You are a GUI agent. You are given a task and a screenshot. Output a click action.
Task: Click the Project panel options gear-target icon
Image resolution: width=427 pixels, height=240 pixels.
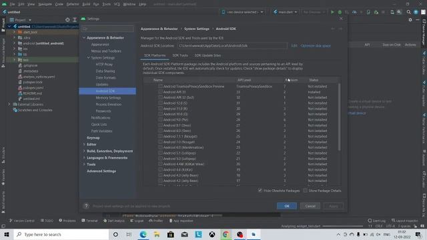point(67,20)
